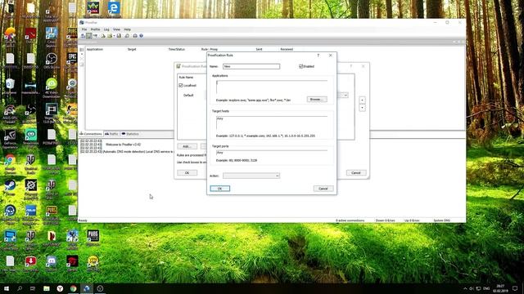Open the notification center tray icon

click(515, 288)
